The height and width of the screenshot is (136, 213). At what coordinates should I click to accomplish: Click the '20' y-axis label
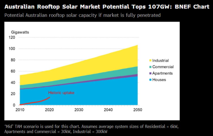point(13,94)
